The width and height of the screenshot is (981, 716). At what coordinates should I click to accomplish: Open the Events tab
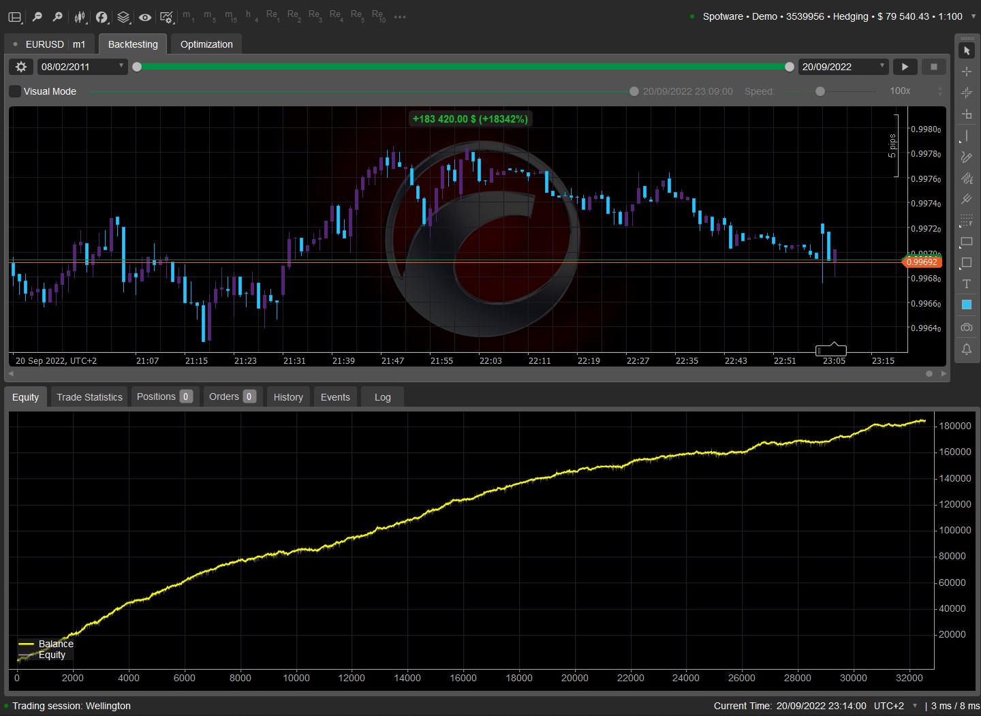click(335, 397)
